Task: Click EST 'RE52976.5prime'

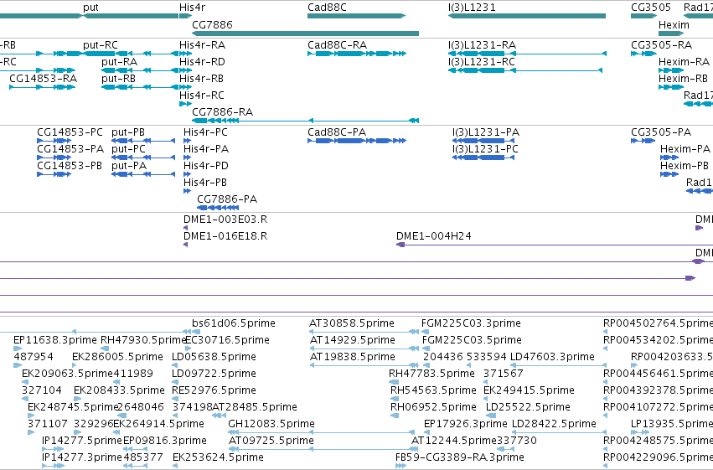Action: pyautogui.click(x=214, y=391)
